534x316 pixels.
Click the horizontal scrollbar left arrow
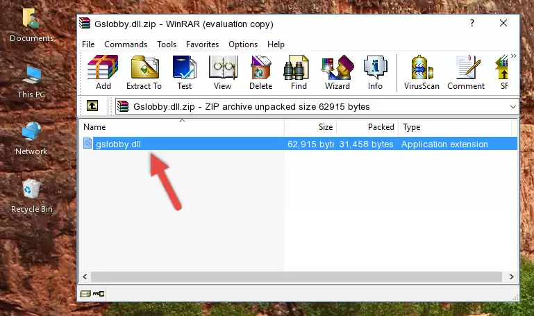point(85,276)
